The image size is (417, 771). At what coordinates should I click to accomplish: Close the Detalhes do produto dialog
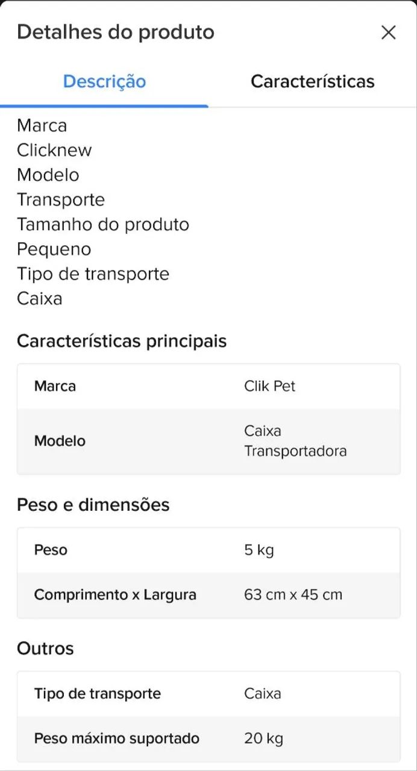coord(389,33)
